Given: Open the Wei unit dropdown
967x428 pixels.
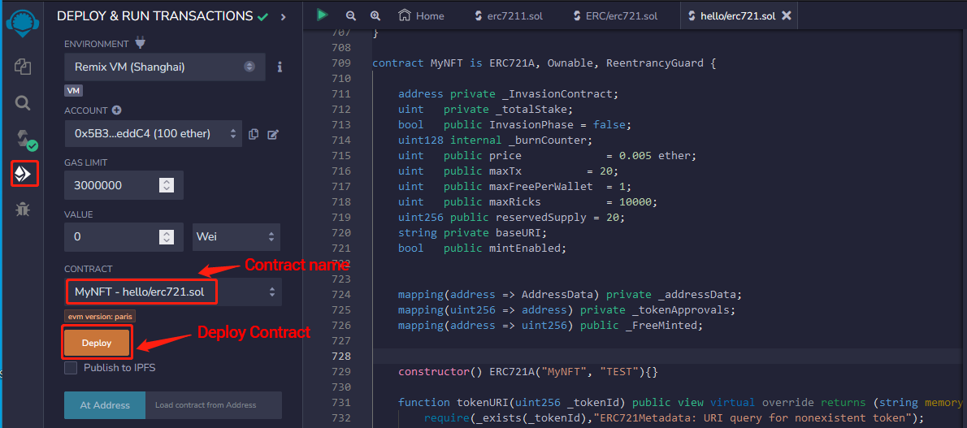Looking at the screenshot, I should [236, 237].
